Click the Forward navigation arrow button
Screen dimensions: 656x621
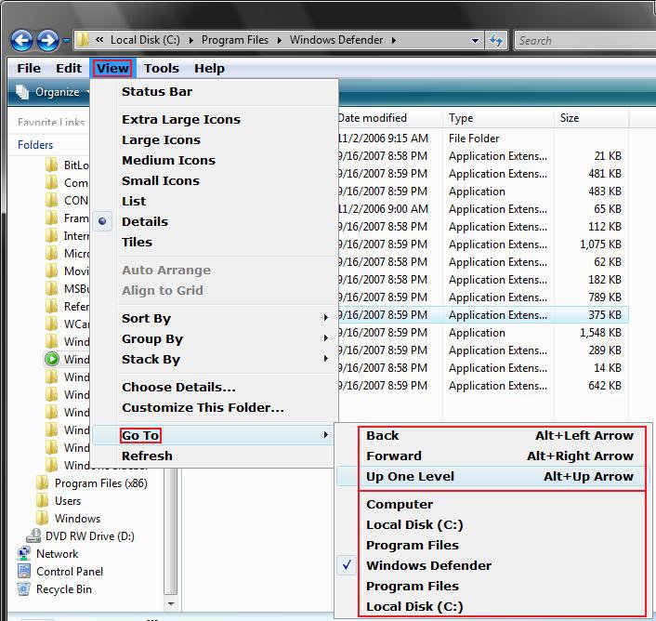[48, 40]
